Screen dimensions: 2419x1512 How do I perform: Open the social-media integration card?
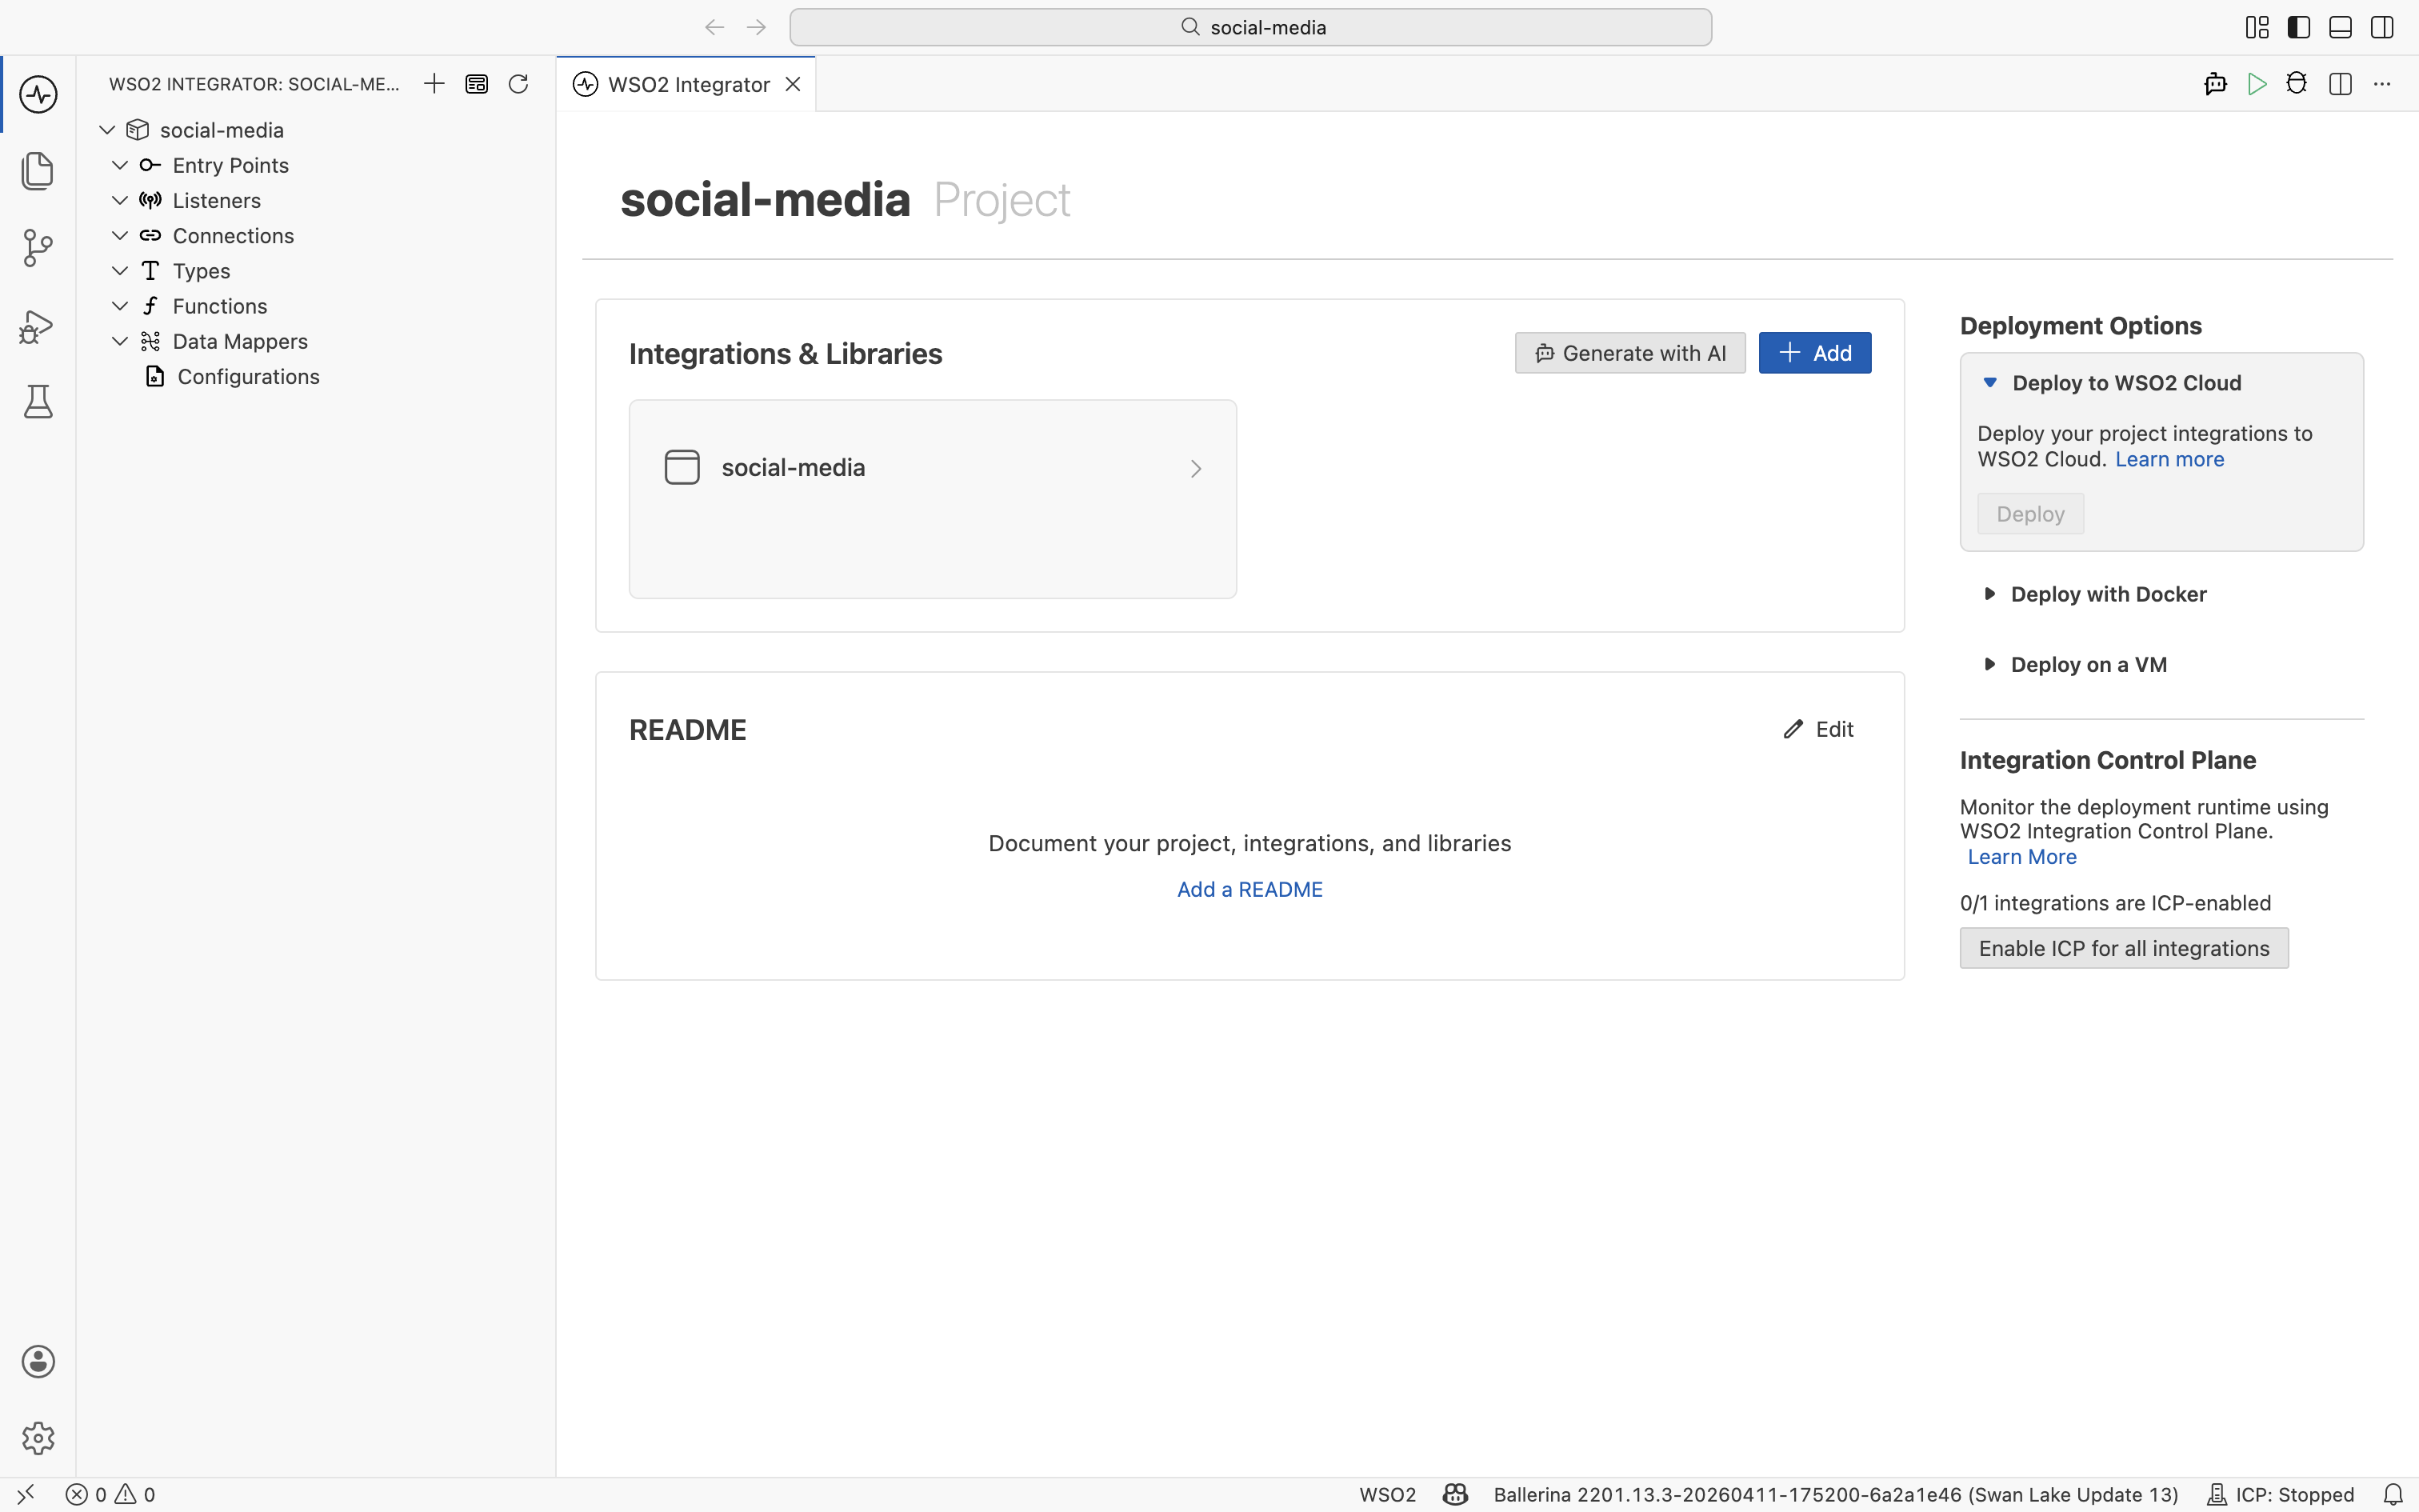click(x=933, y=499)
